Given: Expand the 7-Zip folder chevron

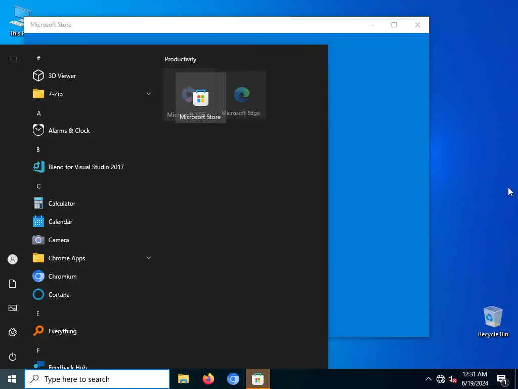Looking at the screenshot, I should 149,94.
